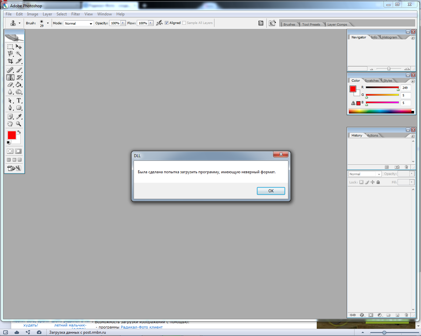Create new snapshot camera icon in History
421x336 pixels.
pos(397,167)
